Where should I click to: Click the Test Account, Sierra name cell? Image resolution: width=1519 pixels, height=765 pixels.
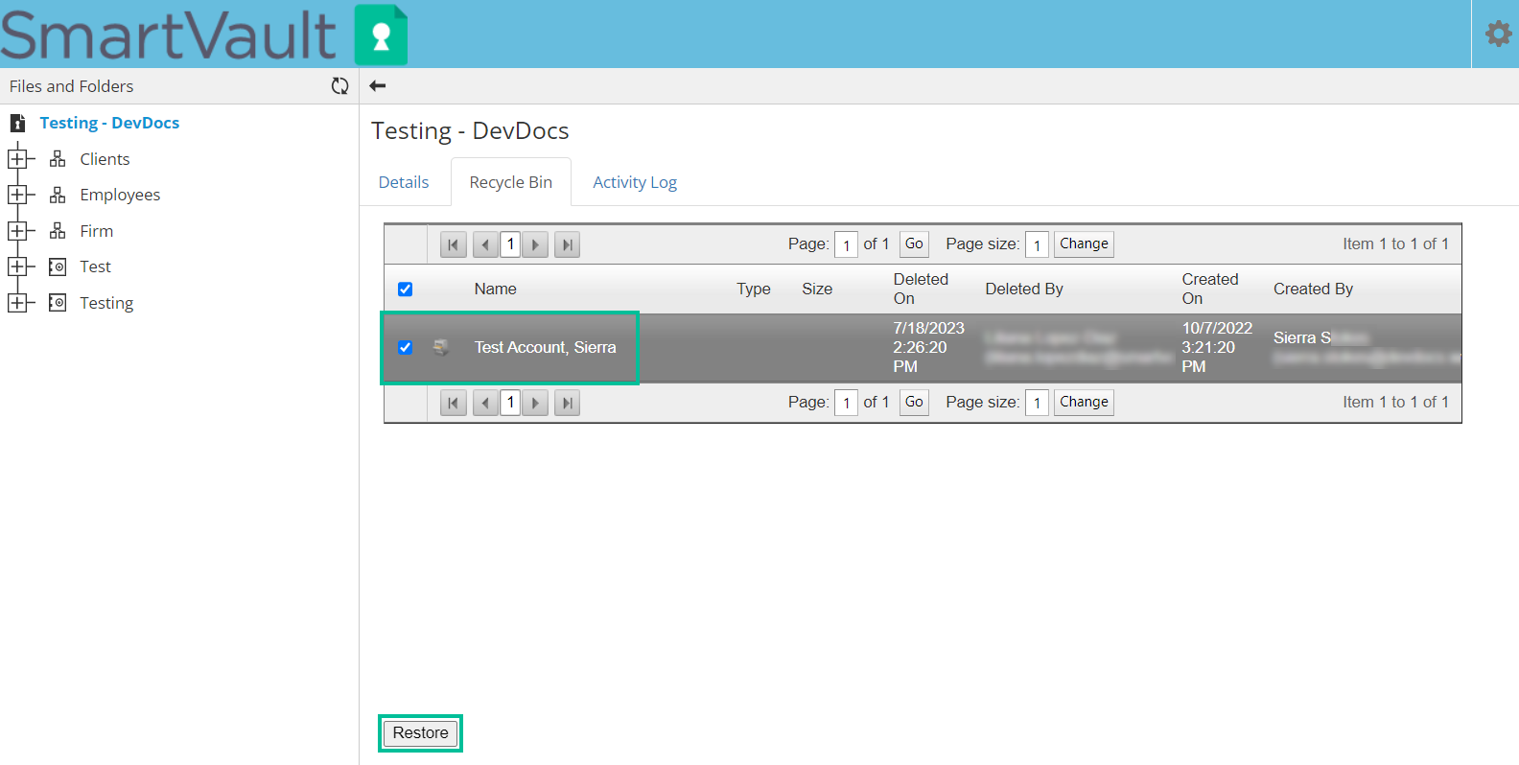point(545,347)
